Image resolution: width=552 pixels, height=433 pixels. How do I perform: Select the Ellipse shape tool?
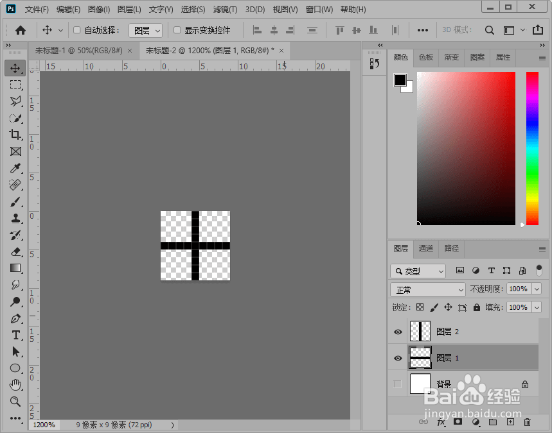(x=15, y=368)
